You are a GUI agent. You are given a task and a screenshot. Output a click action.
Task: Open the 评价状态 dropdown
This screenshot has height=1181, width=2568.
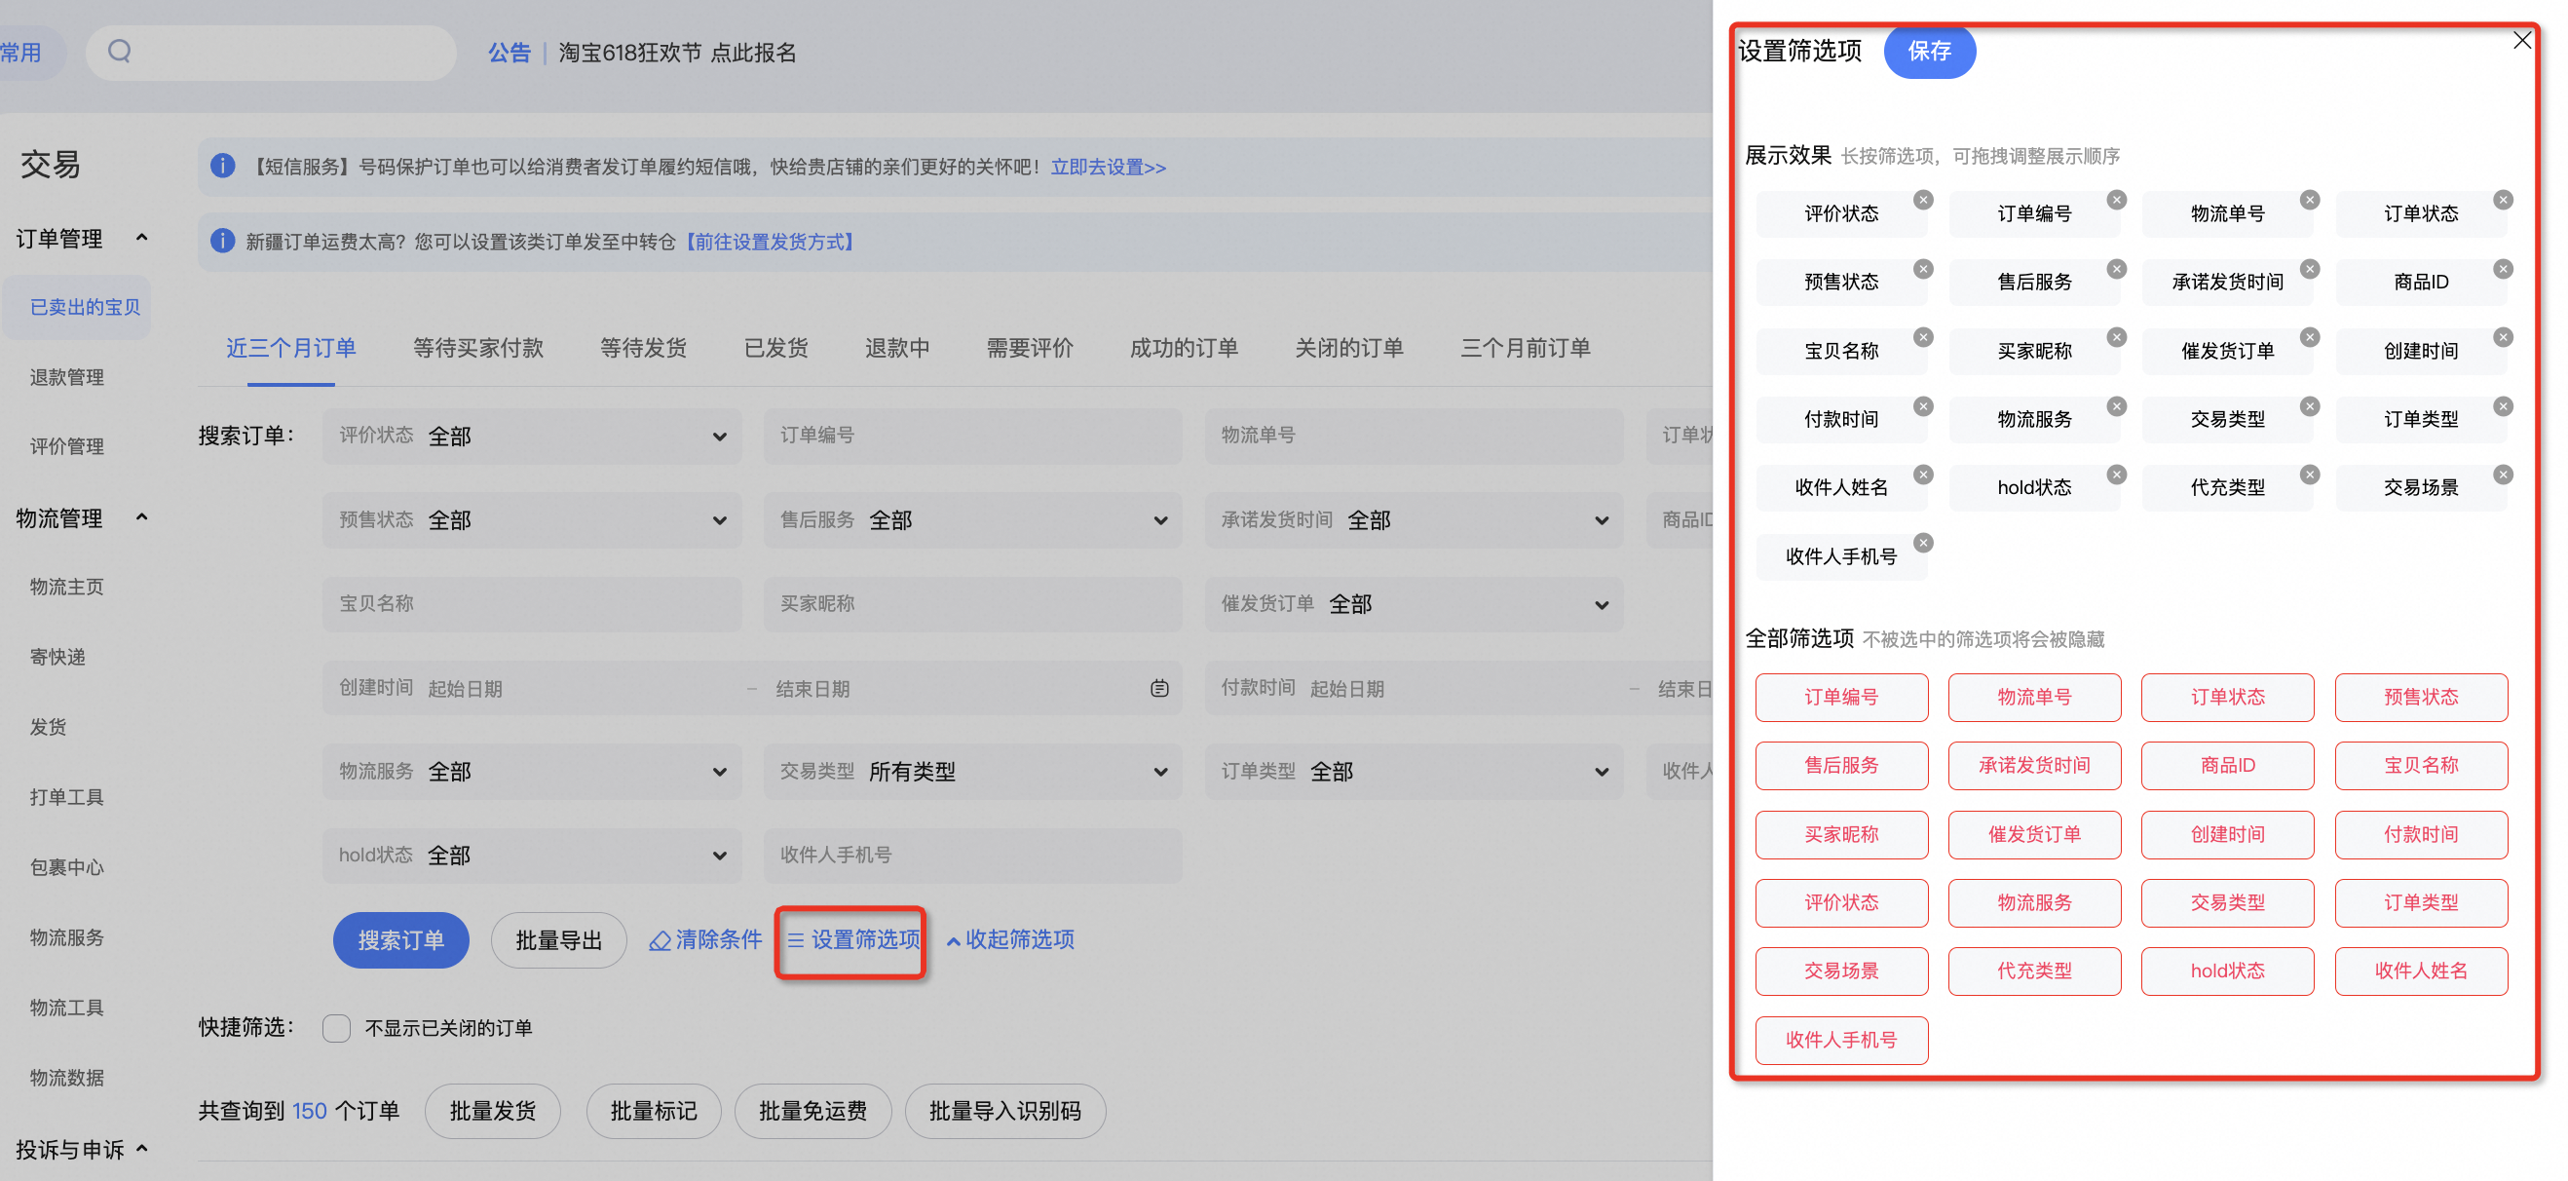(530, 436)
